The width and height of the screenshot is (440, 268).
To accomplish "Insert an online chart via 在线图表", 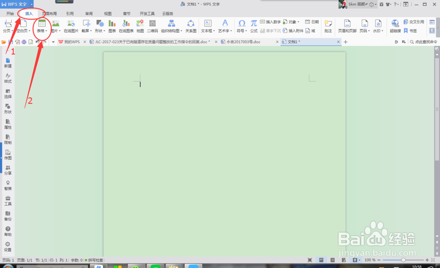I will point(126,26).
